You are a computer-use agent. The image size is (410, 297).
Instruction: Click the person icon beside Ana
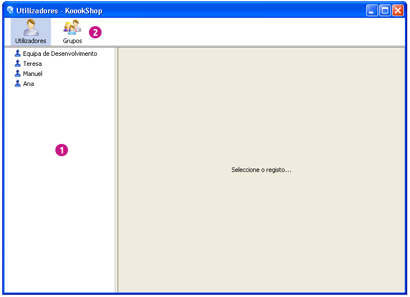point(17,84)
